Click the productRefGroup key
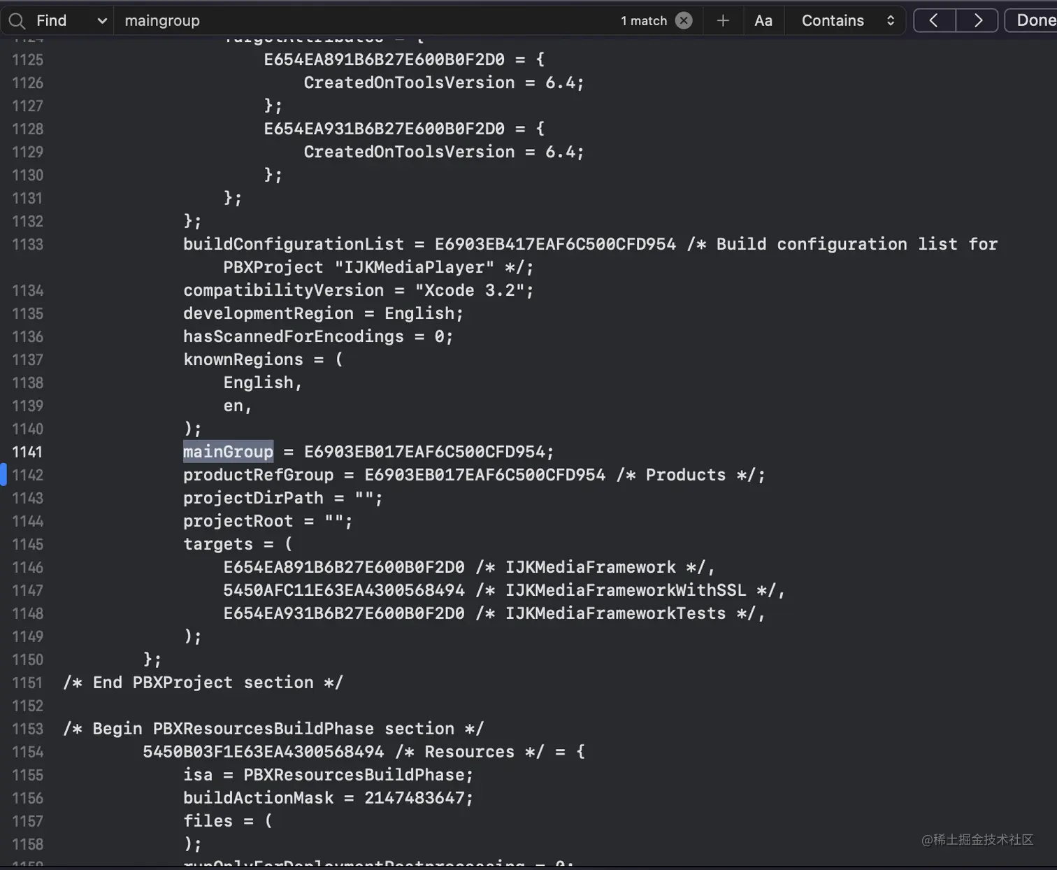 (x=258, y=475)
